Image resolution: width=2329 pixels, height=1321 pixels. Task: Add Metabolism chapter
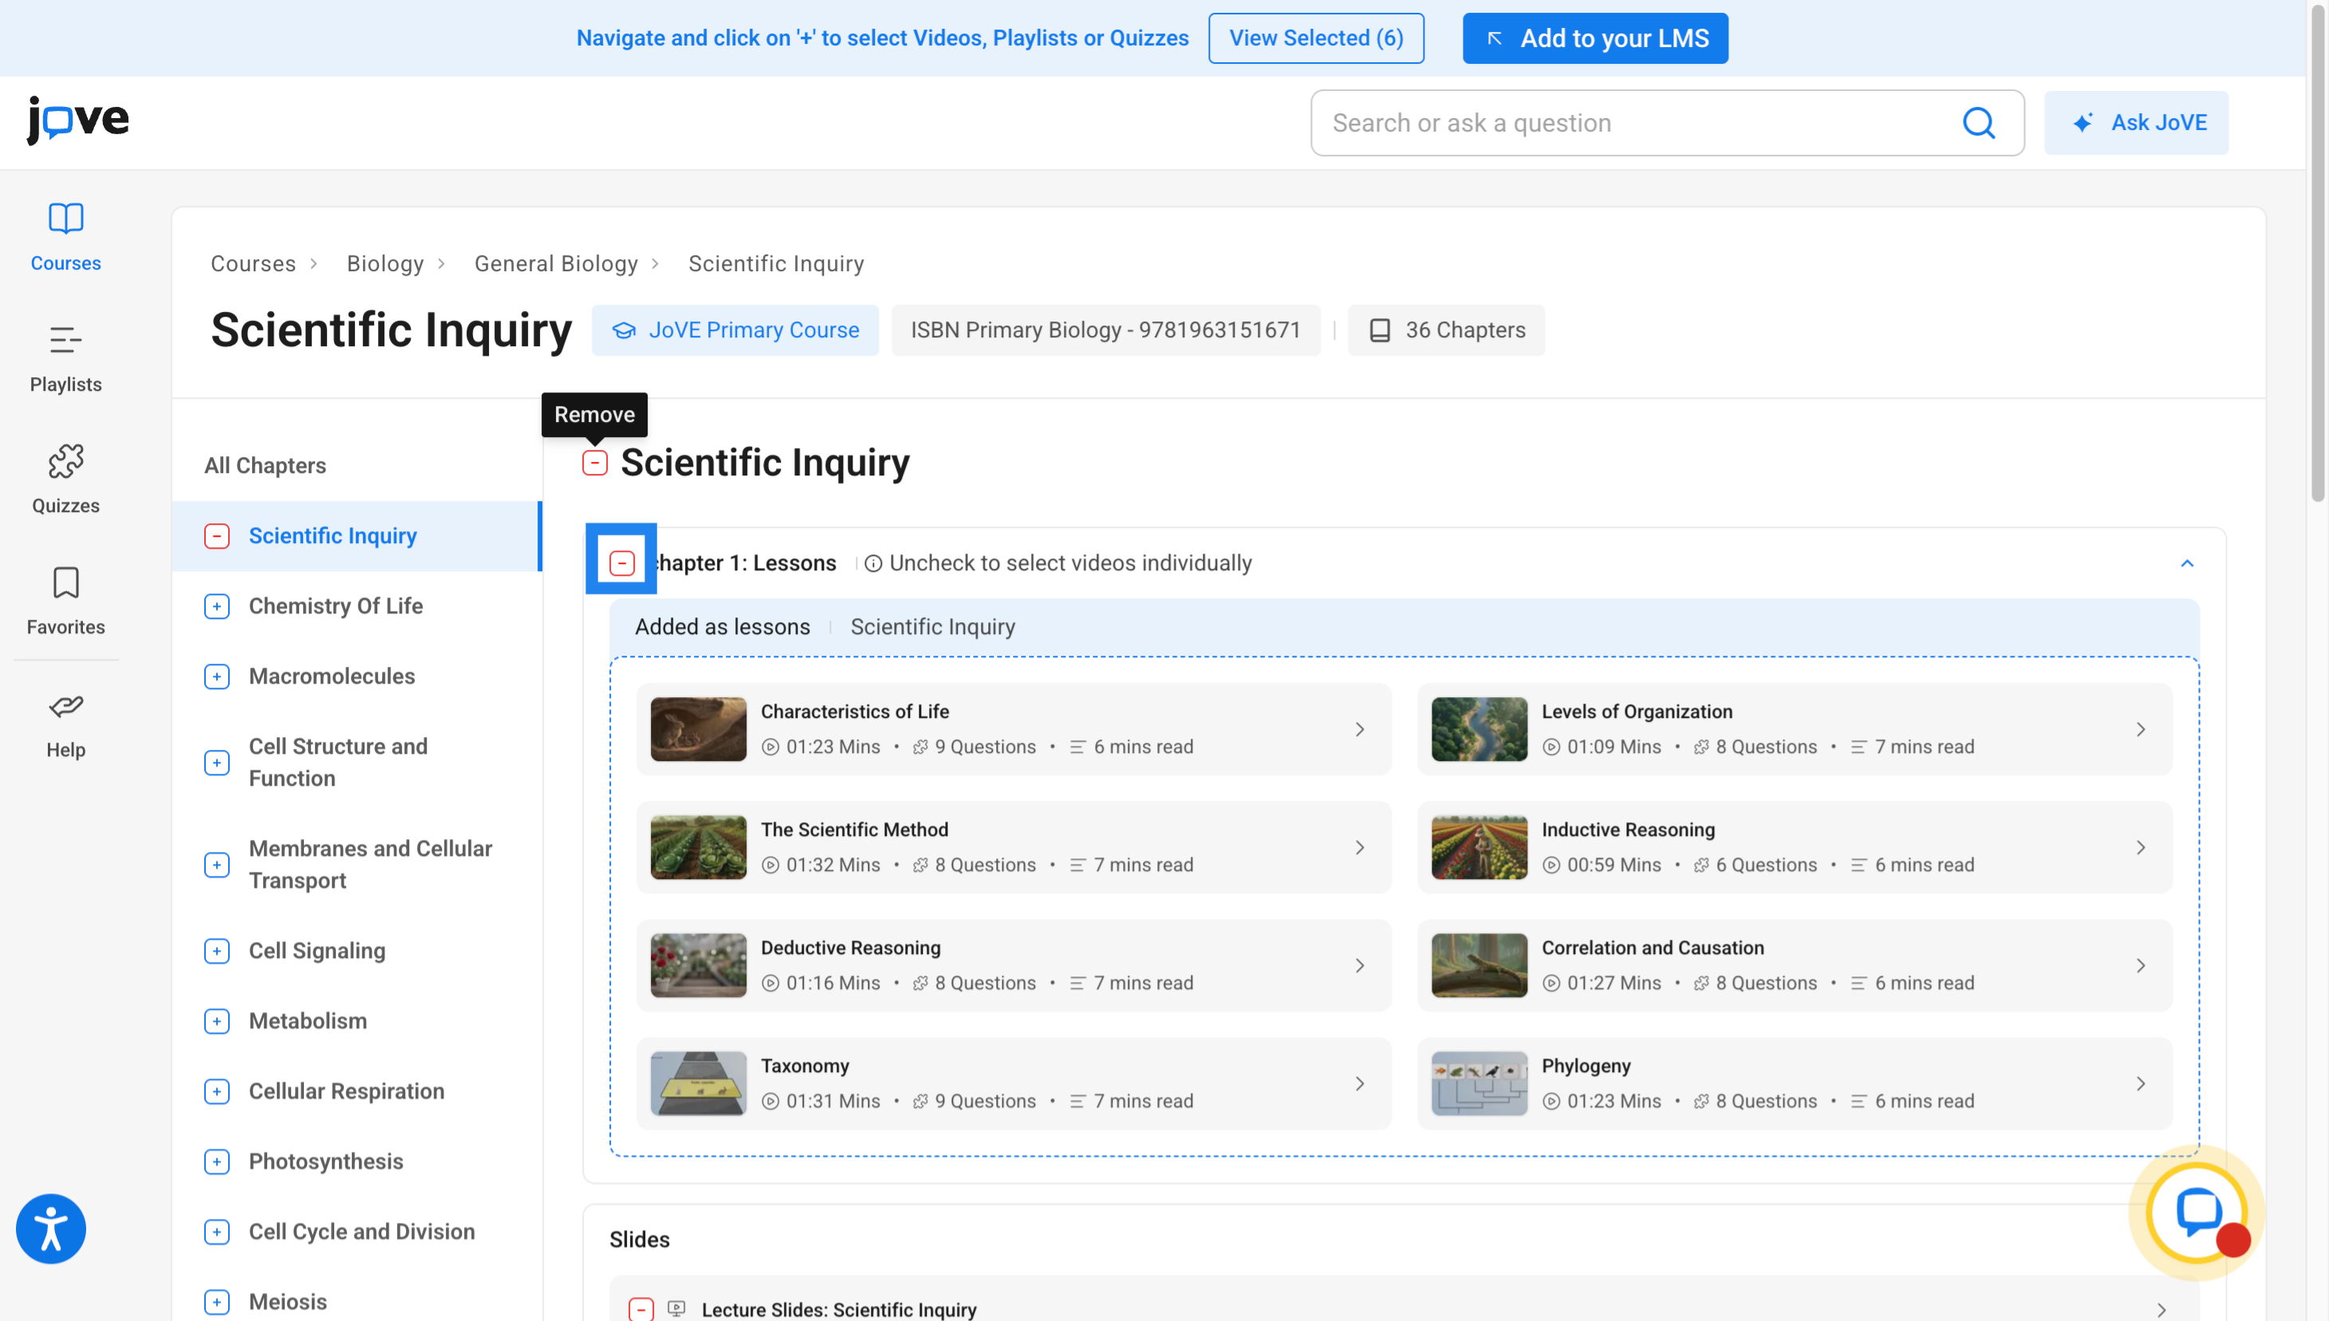click(x=217, y=1022)
